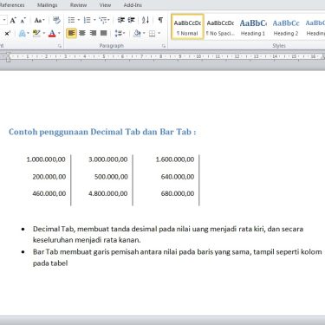This screenshot has height=325, width=325.
Task: Expand bullet library dropdown arrow
Action: (78, 20)
